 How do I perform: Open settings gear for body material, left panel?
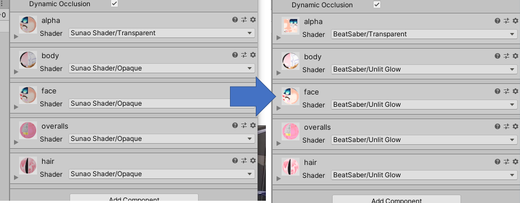coord(252,55)
